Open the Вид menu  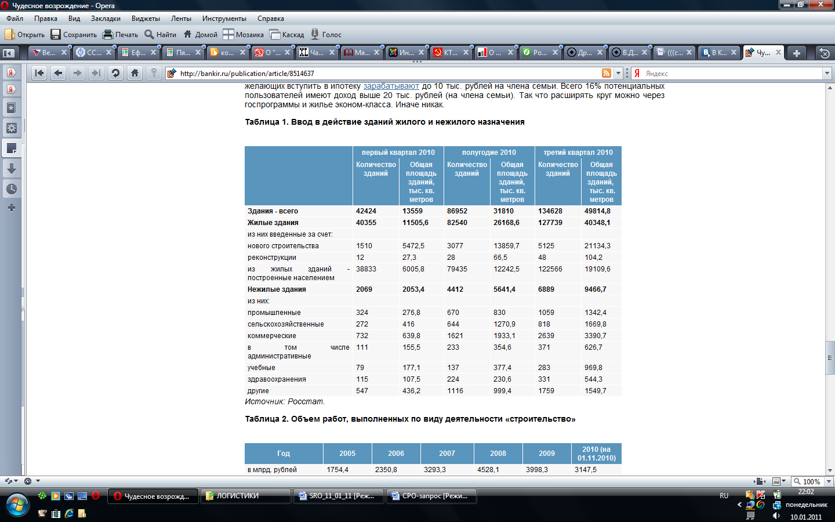74,19
